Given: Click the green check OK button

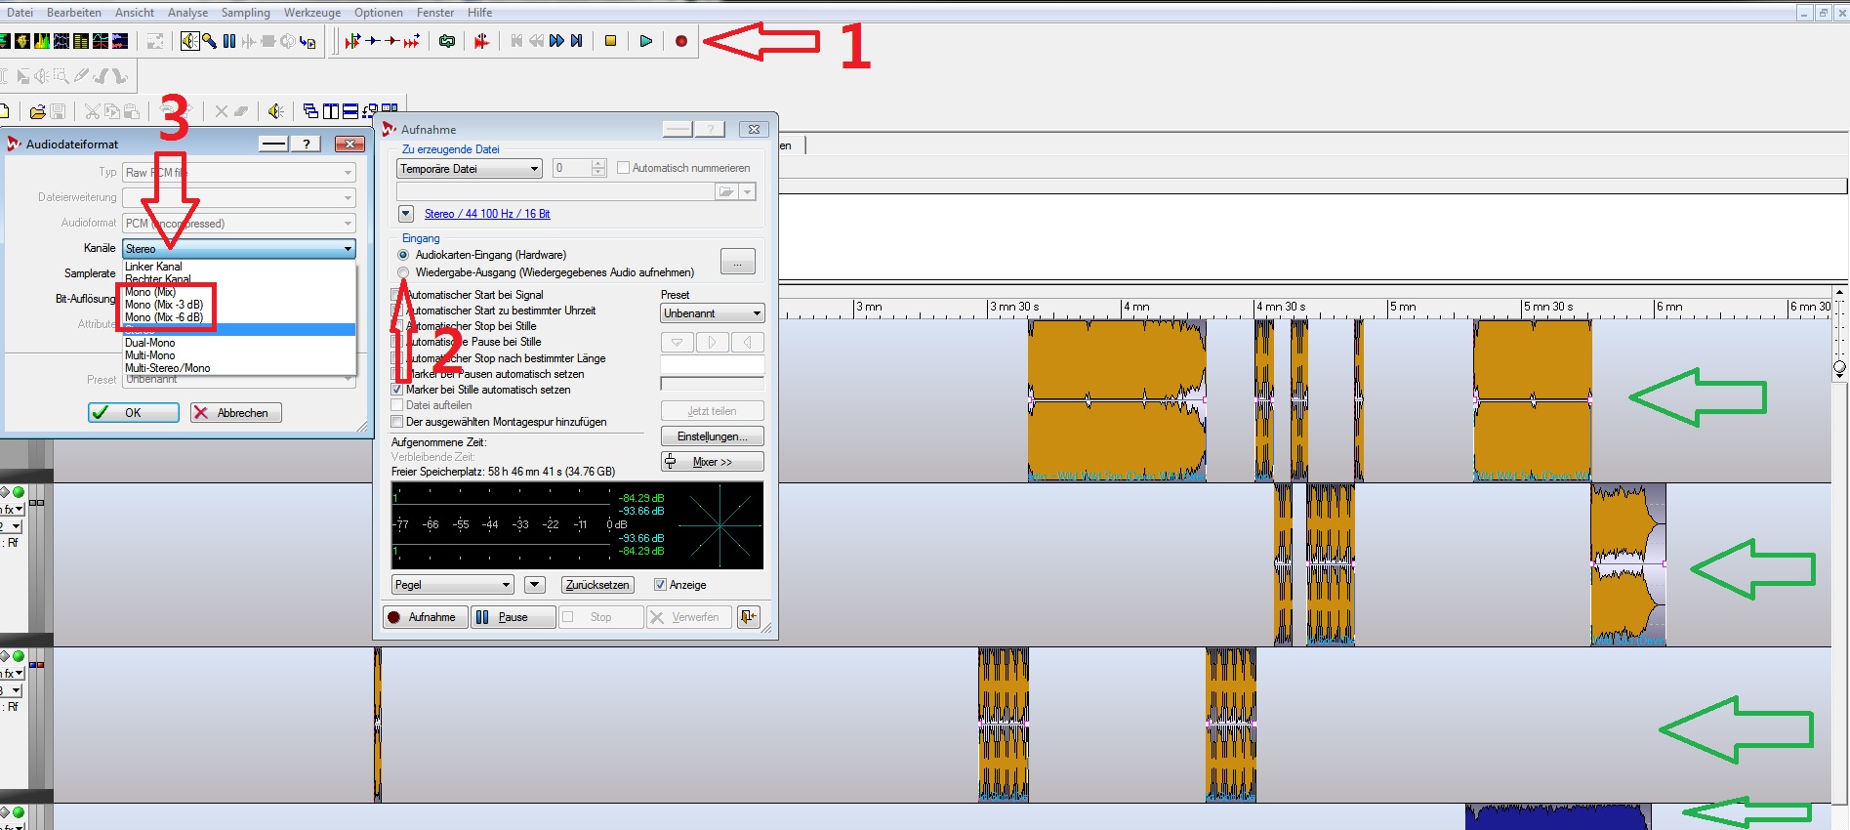Looking at the screenshot, I should 133,413.
